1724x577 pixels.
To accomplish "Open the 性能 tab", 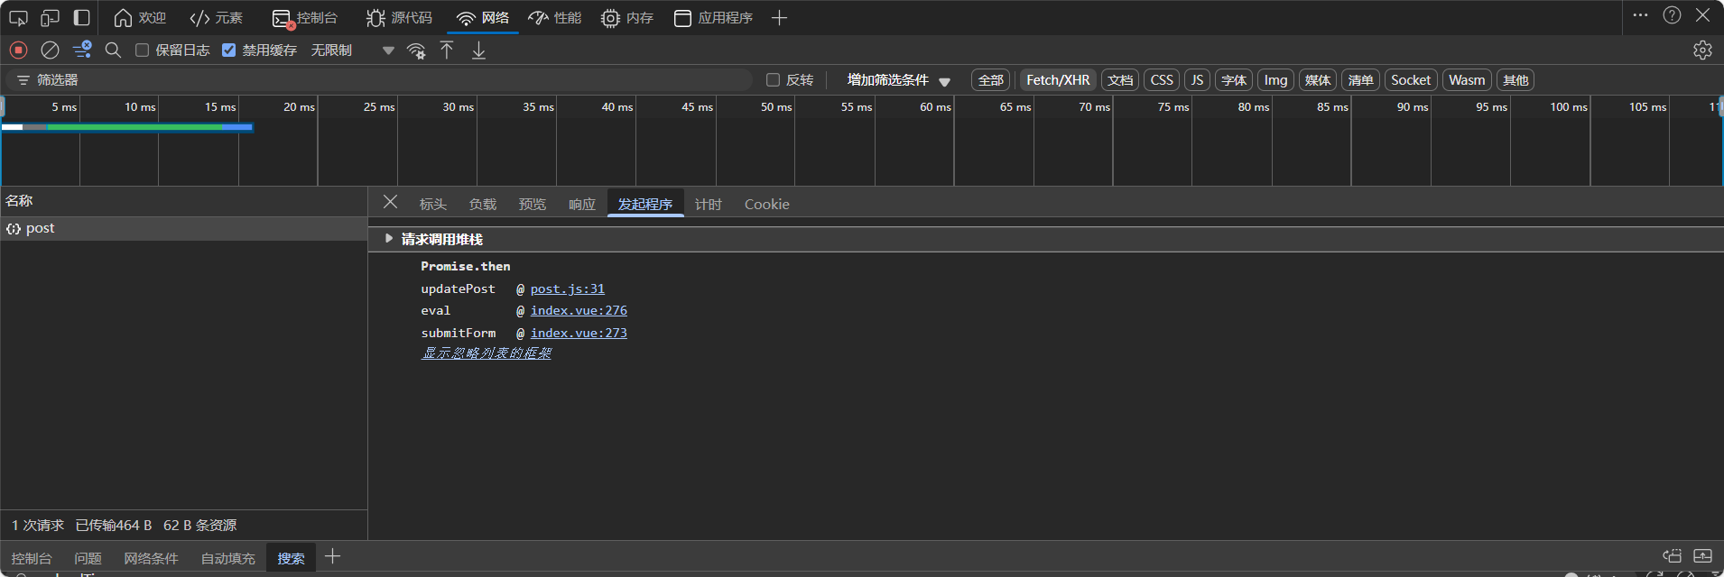I will pyautogui.click(x=554, y=17).
